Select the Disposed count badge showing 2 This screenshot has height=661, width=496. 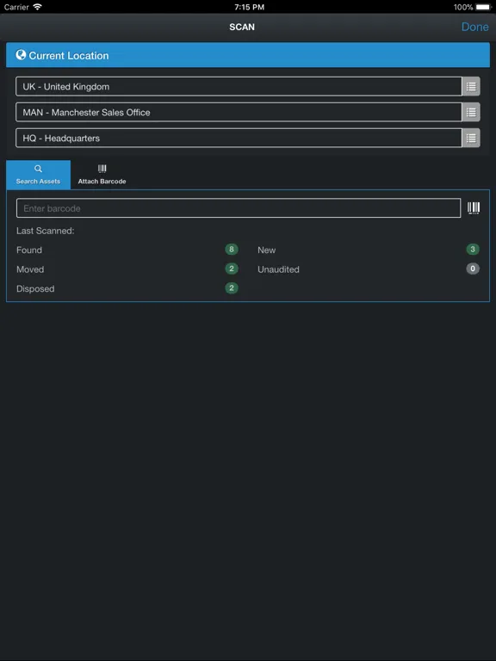tap(231, 288)
